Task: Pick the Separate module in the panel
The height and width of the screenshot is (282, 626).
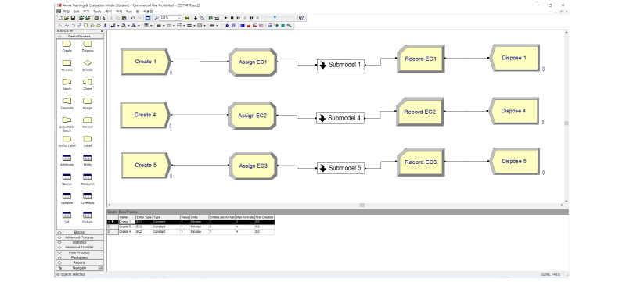Action: click(x=67, y=101)
